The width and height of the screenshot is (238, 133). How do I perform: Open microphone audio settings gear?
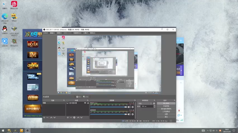(x=133, y=107)
